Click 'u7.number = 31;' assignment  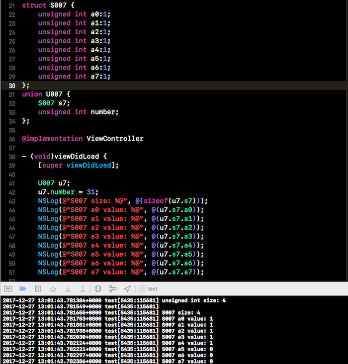pyautogui.click(x=68, y=192)
